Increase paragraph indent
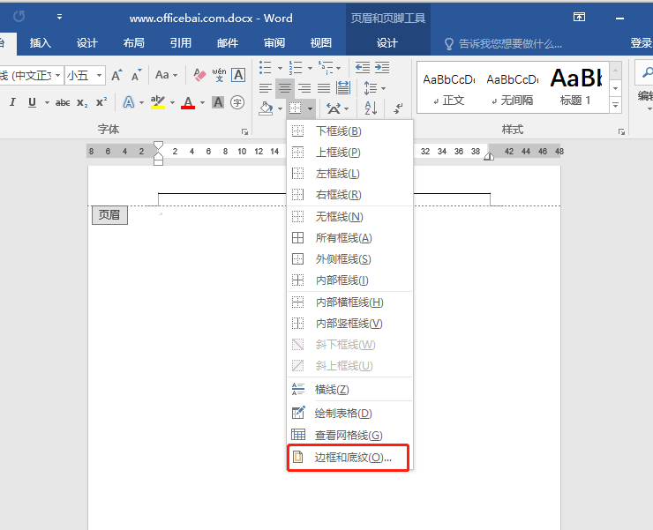Viewport: 653px width, 530px height. [382, 67]
